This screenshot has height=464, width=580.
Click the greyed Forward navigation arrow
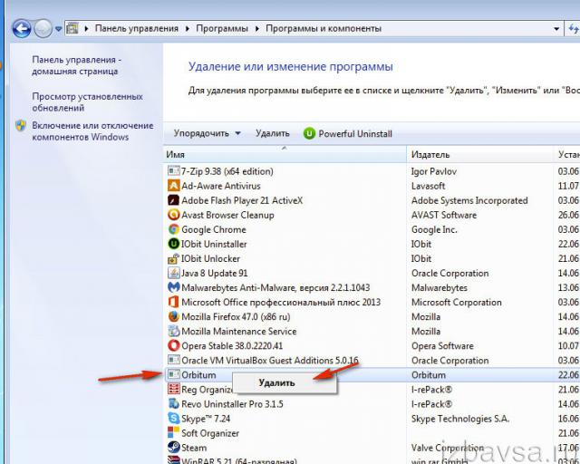[x=43, y=28]
